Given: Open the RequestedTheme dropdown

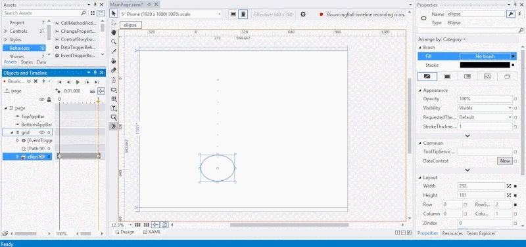Looking at the screenshot, I should (485, 117).
